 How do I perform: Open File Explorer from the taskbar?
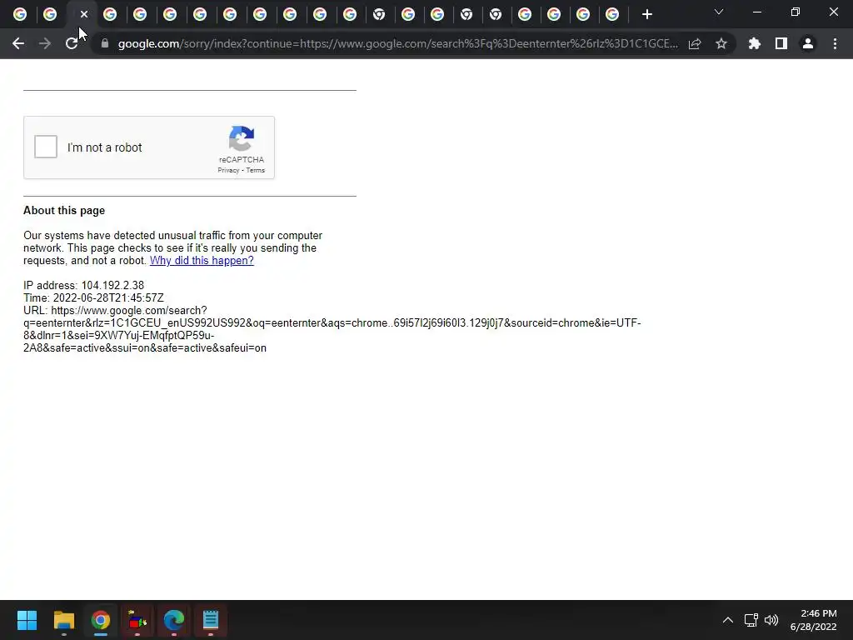pos(63,620)
